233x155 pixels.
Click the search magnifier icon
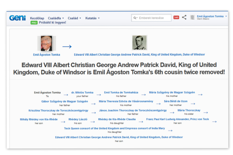tap(135, 18)
